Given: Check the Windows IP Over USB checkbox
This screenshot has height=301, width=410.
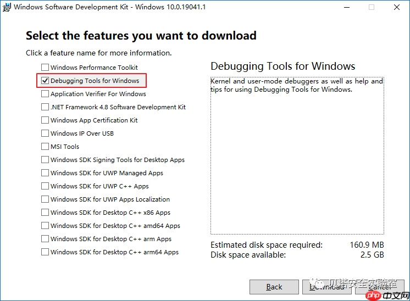Looking at the screenshot, I should pyautogui.click(x=45, y=133).
